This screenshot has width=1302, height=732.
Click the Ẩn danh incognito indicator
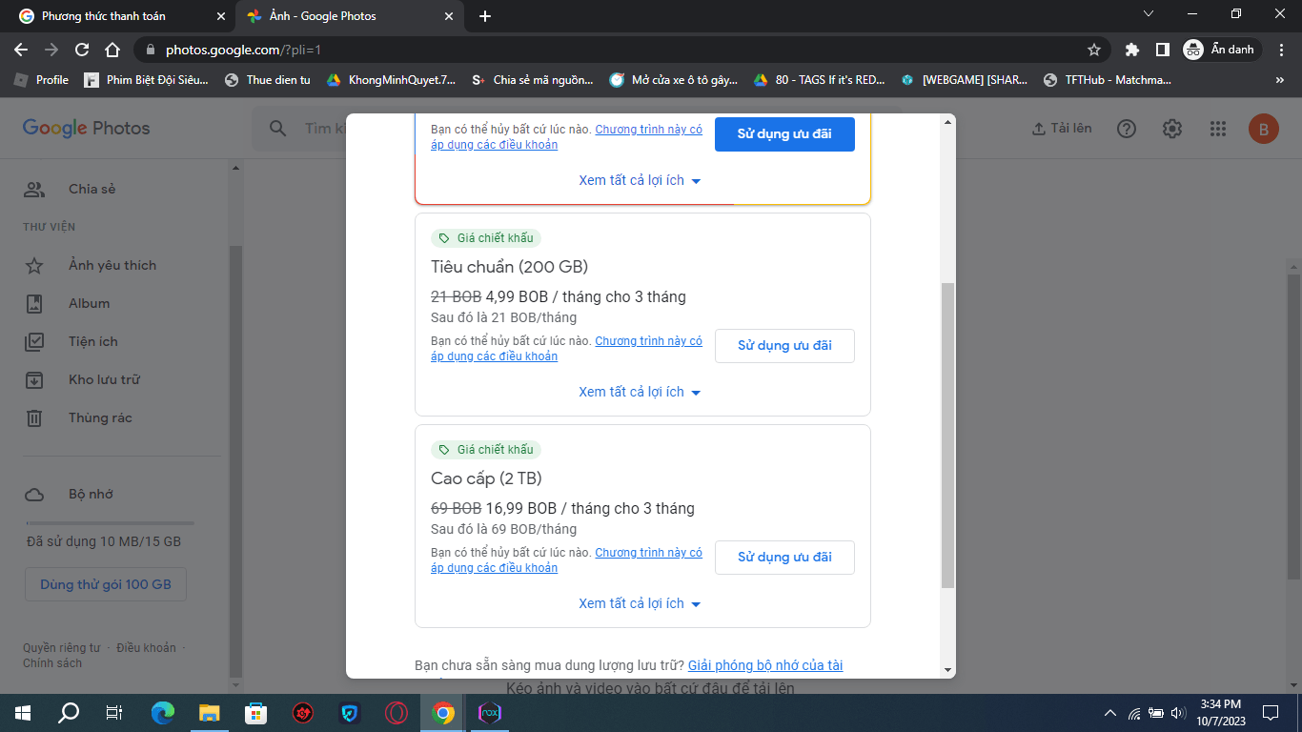click(1221, 50)
